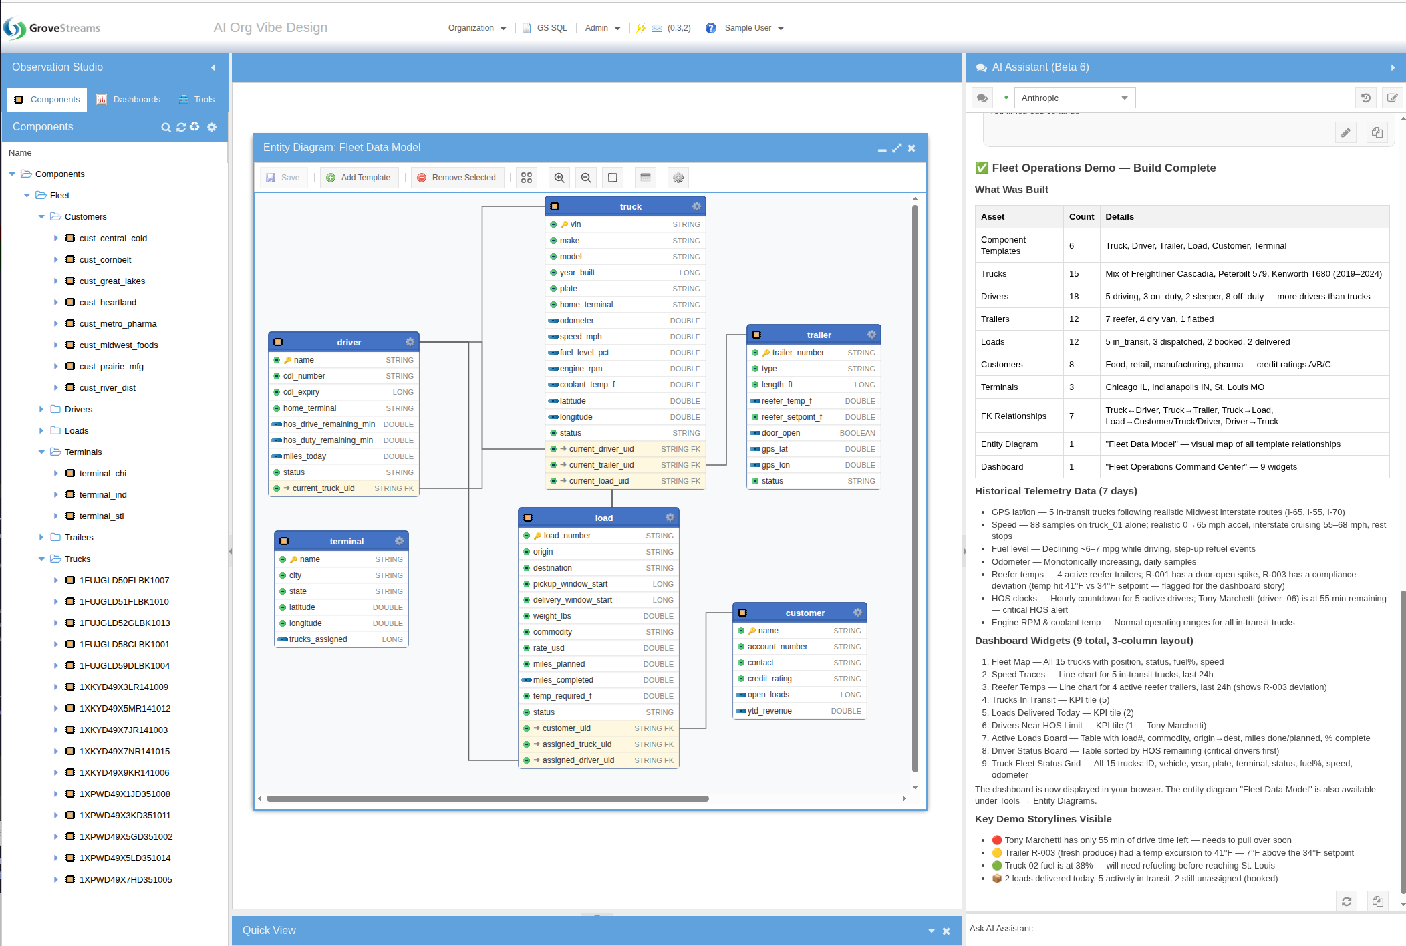Click the diagram vertical scrollbar
1406x946 pixels.
[915, 488]
